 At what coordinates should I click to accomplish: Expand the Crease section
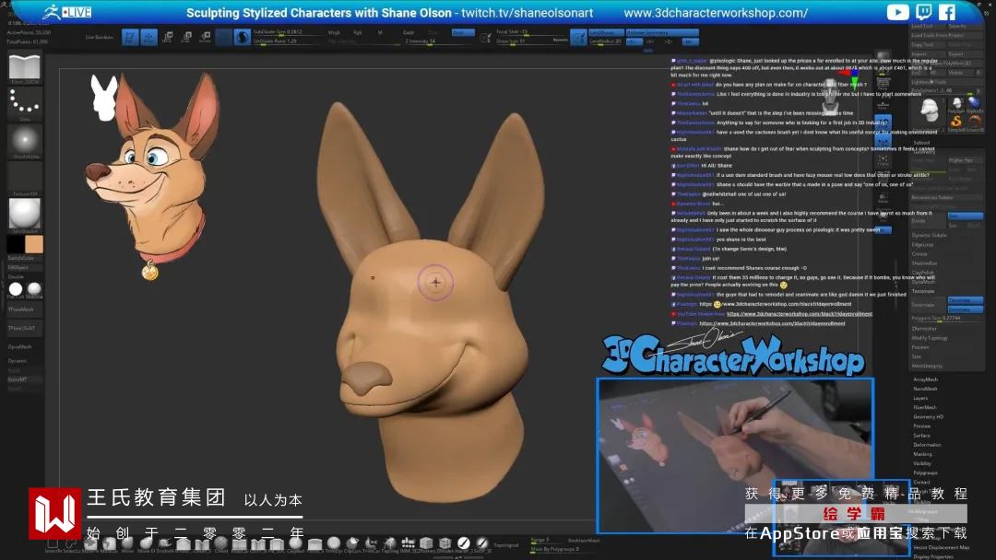pyautogui.click(x=919, y=253)
